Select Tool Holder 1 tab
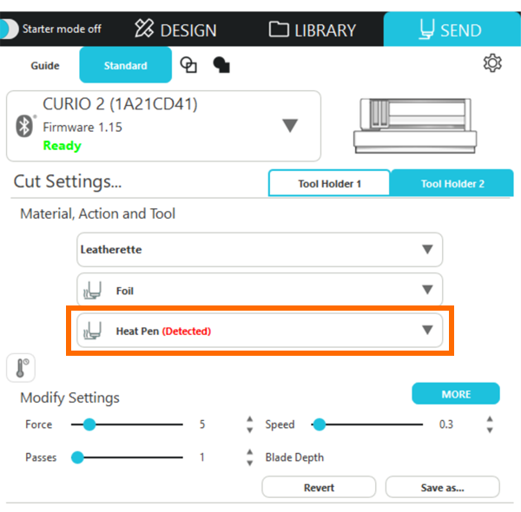 [x=330, y=183]
